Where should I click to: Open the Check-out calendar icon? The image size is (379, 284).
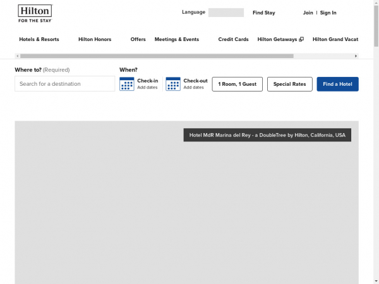click(x=173, y=84)
